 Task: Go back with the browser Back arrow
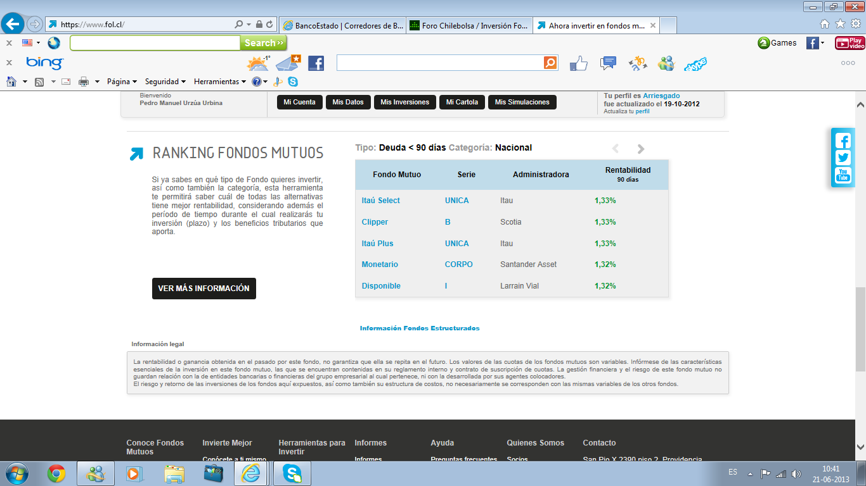point(13,24)
